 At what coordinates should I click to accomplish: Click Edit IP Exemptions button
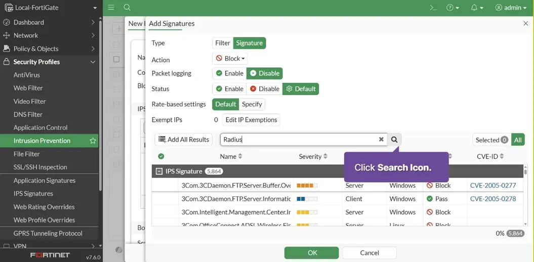coord(252,120)
